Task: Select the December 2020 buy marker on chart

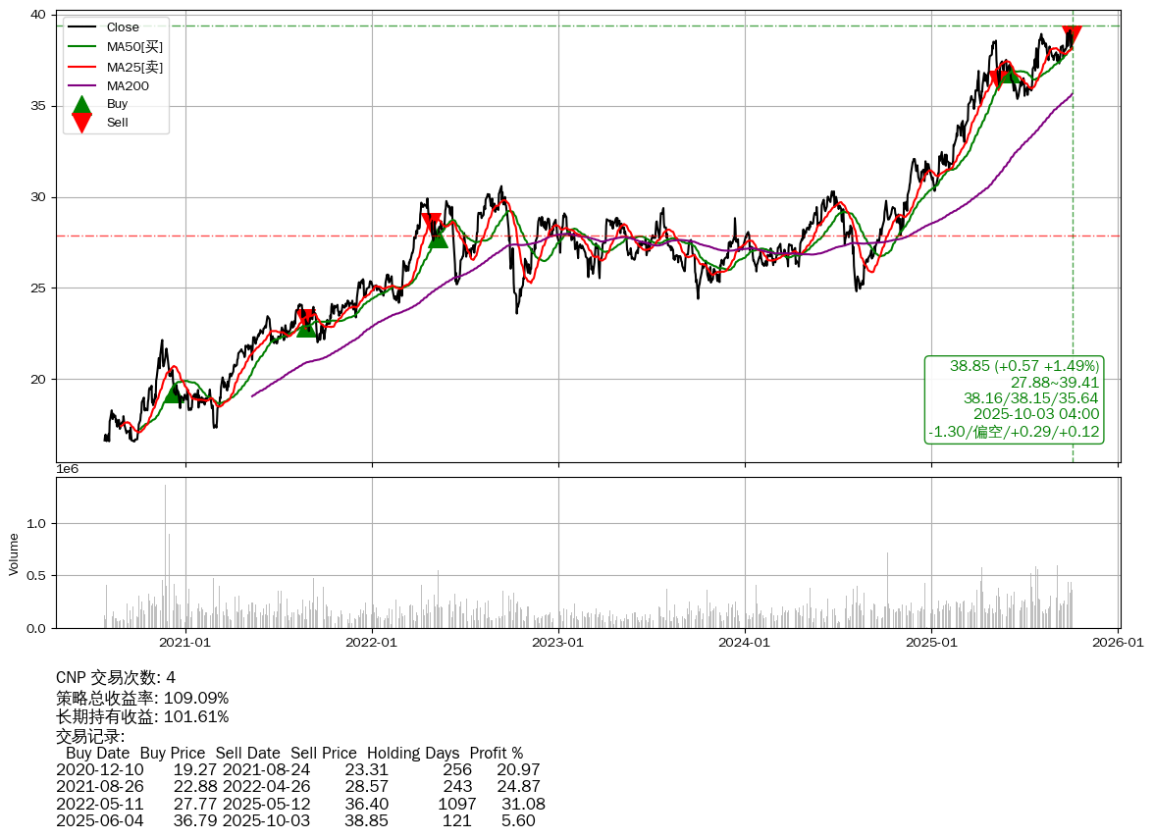Action: (173, 392)
